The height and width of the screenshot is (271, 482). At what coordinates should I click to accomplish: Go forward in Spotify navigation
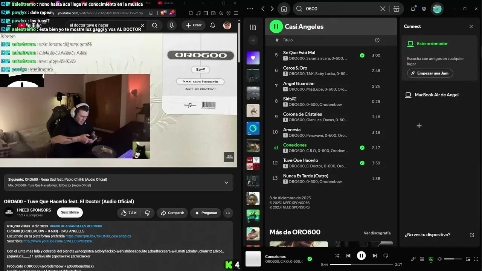click(272, 9)
